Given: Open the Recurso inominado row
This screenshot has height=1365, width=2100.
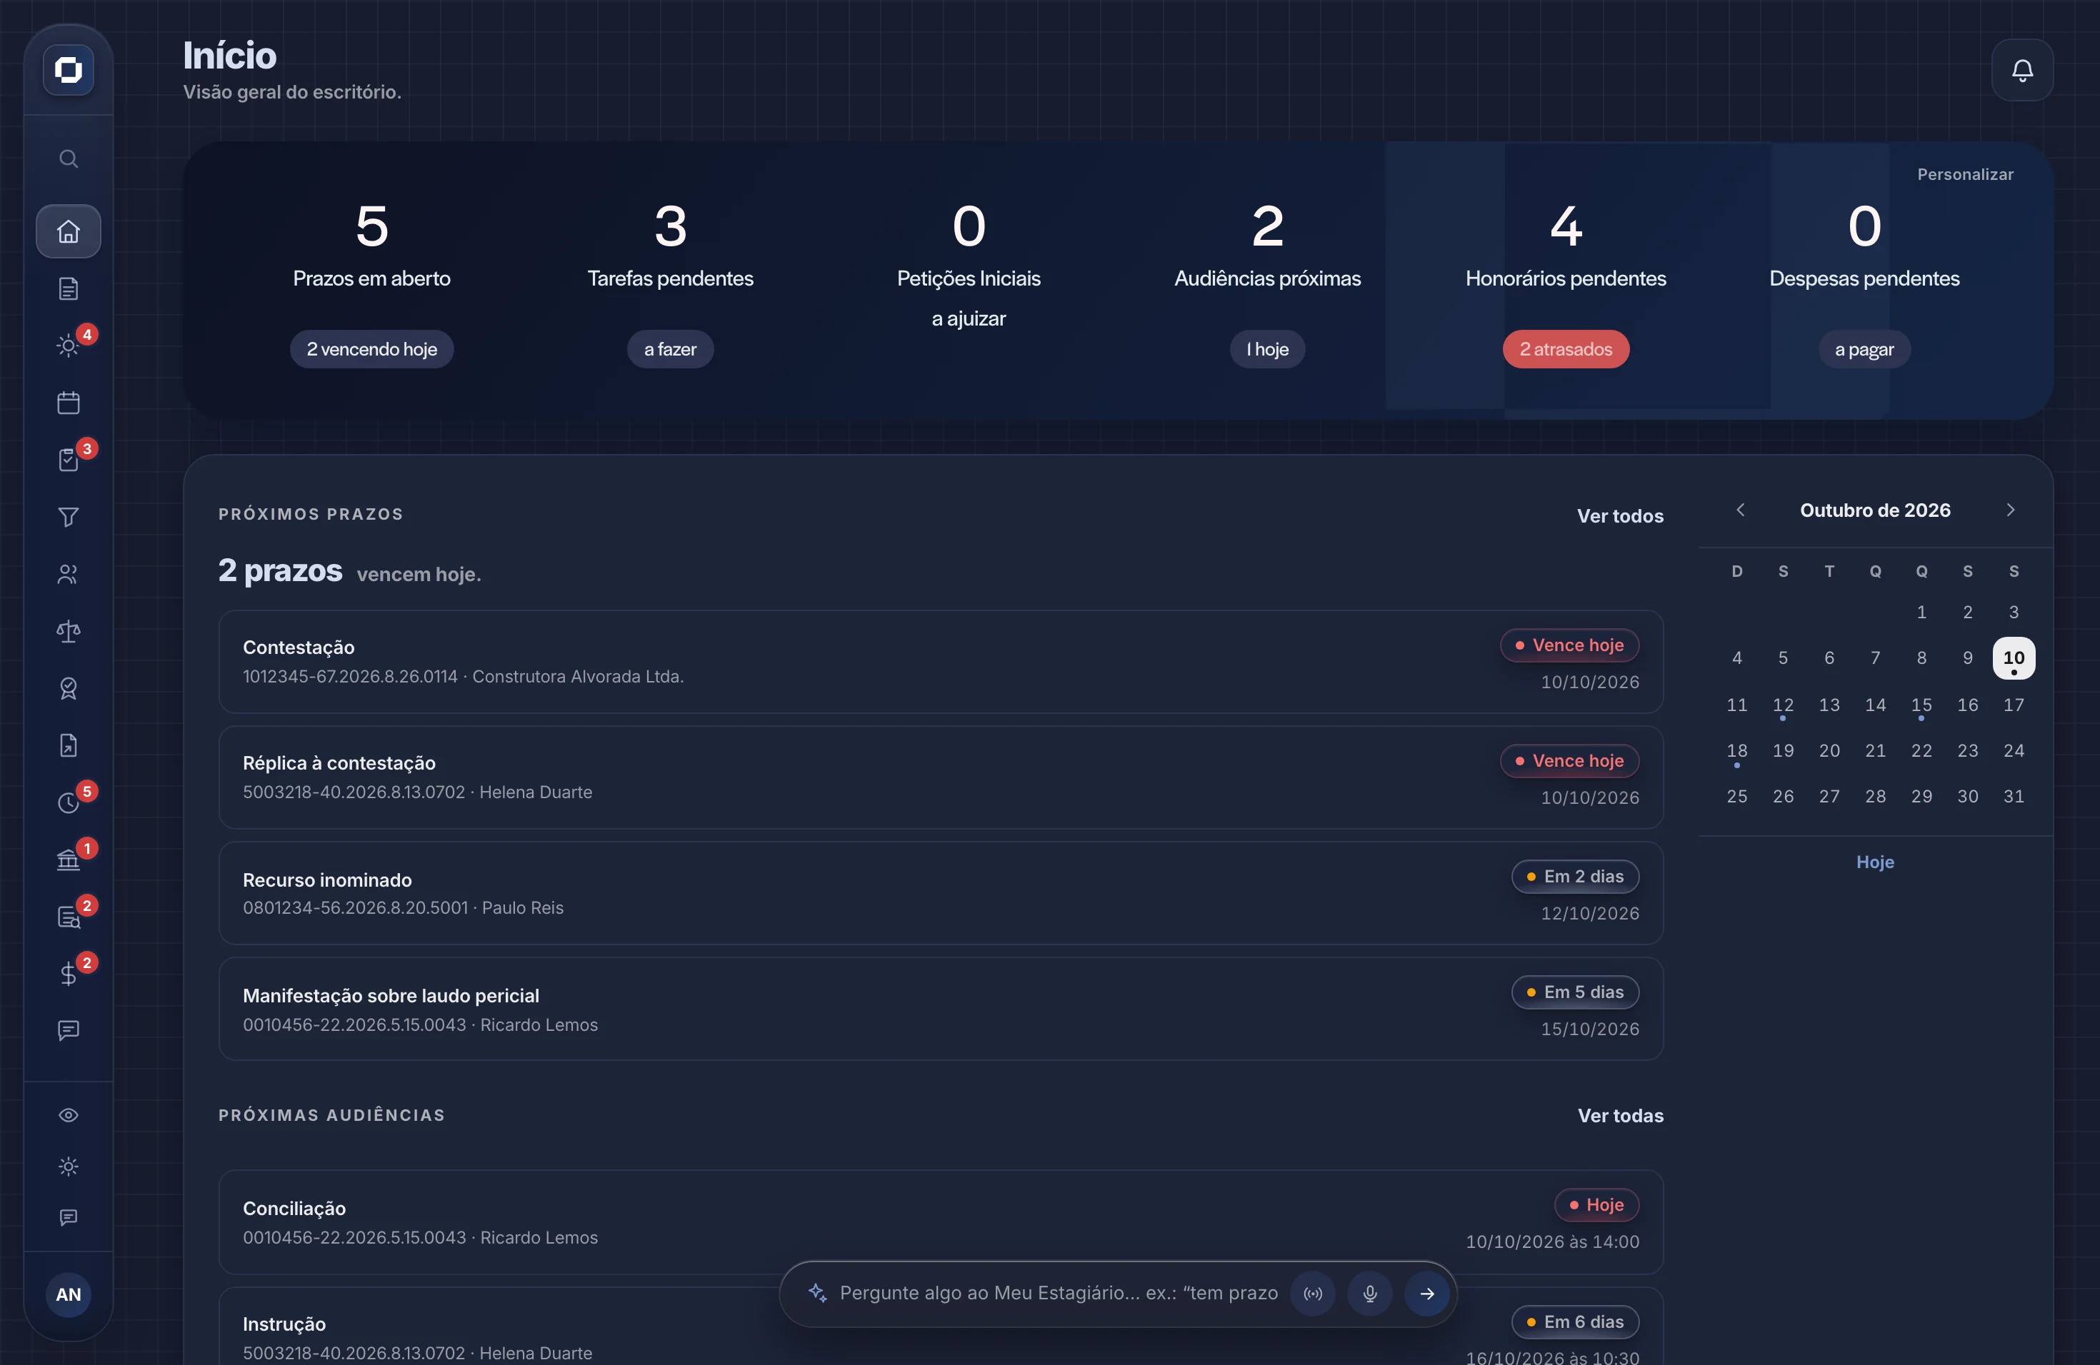Looking at the screenshot, I should click(941, 892).
